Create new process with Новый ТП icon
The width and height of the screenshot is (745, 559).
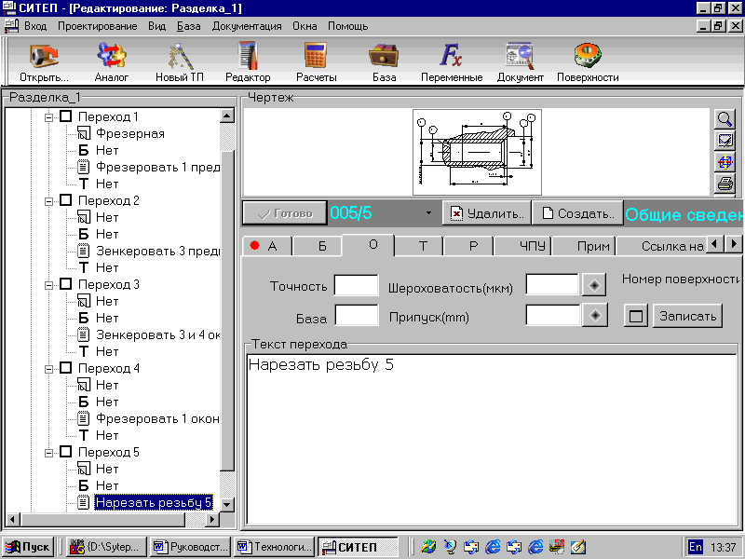[x=180, y=61]
